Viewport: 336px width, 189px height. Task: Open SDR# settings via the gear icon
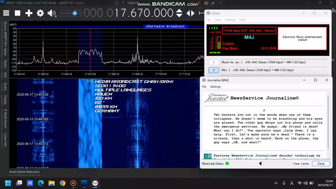pos(40,13)
